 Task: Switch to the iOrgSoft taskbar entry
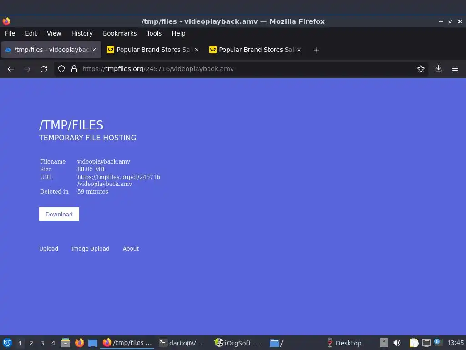coord(237,343)
